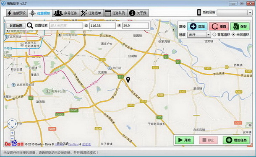Click the magnifier search icon
The height and width of the screenshot is (157, 256).
coord(30,26)
